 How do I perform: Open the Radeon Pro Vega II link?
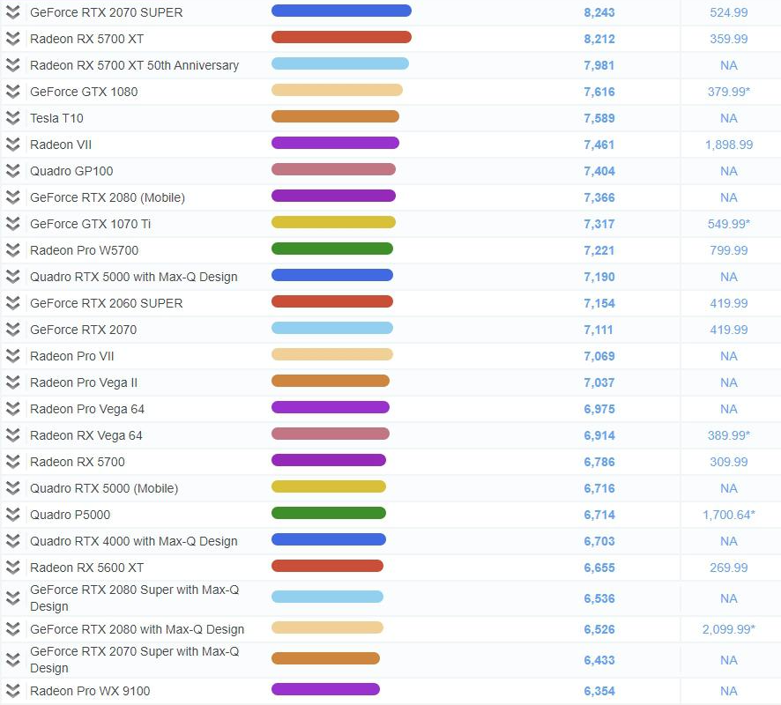click(84, 382)
